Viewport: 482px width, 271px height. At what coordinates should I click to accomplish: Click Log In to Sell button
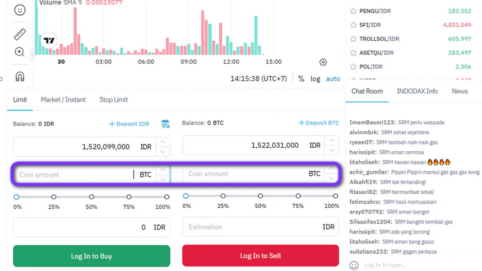261,255
